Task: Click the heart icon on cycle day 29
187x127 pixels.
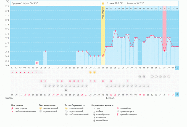Action: click(x=127, y=81)
